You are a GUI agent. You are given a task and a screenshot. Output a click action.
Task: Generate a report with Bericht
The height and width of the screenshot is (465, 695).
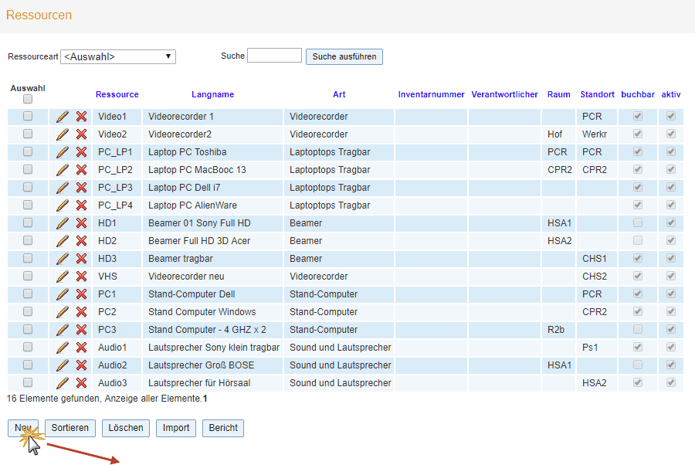click(223, 428)
